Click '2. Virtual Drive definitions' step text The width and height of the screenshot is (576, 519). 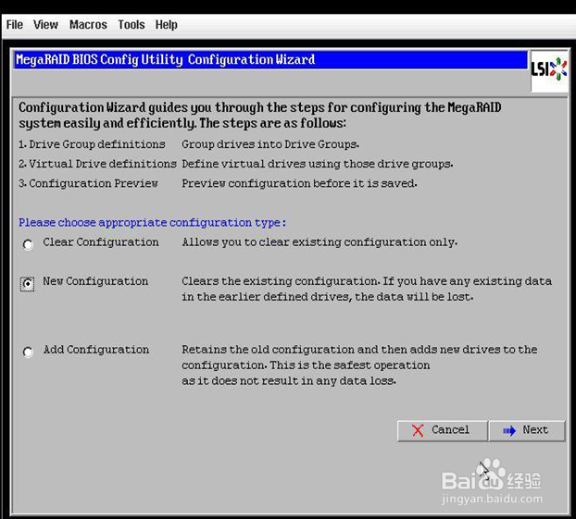click(x=98, y=164)
